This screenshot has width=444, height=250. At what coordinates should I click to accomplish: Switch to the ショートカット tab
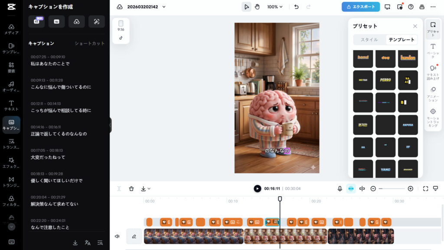(89, 43)
